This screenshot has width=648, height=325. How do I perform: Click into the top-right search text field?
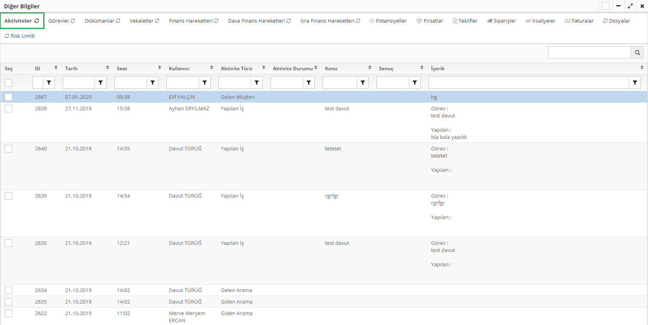point(589,52)
